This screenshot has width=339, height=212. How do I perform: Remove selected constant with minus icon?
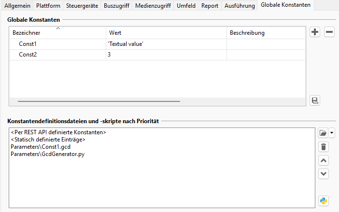329,32
